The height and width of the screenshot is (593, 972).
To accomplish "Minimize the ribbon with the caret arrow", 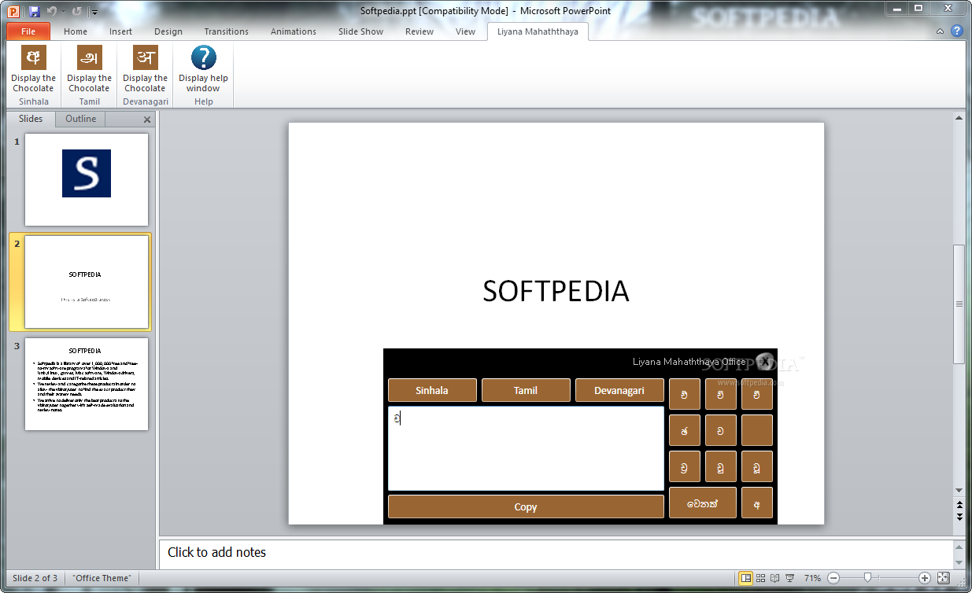I will (x=940, y=31).
